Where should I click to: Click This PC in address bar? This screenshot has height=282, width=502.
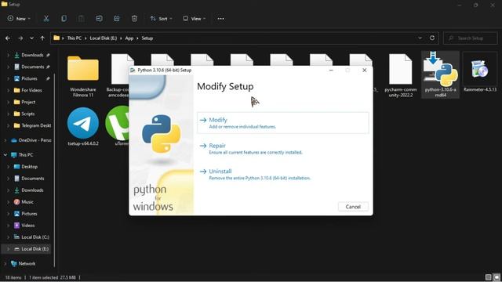click(74, 38)
